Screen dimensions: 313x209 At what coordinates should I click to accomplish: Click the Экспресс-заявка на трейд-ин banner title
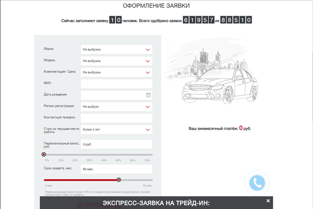click(159, 203)
